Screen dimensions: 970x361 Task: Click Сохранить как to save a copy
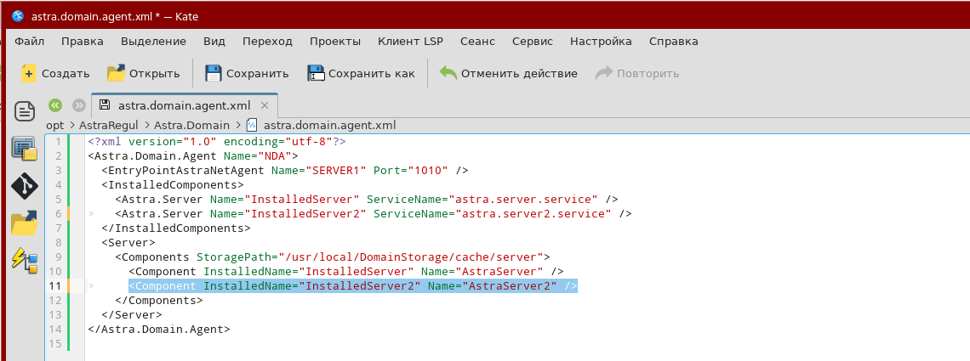pos(361,73)
